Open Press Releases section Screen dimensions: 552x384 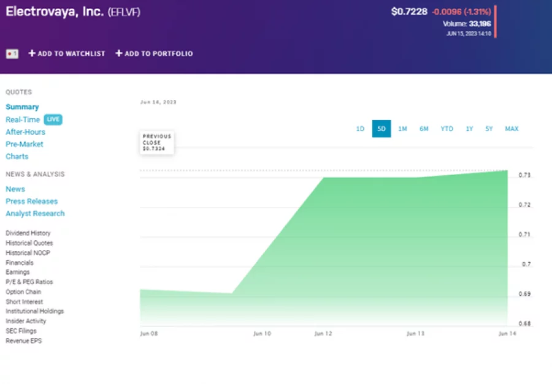31,201
